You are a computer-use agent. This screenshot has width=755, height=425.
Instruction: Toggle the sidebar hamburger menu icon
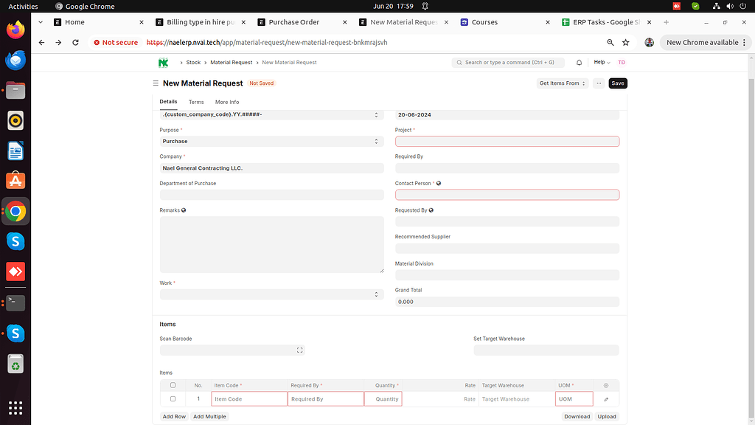tap(155, 83)
